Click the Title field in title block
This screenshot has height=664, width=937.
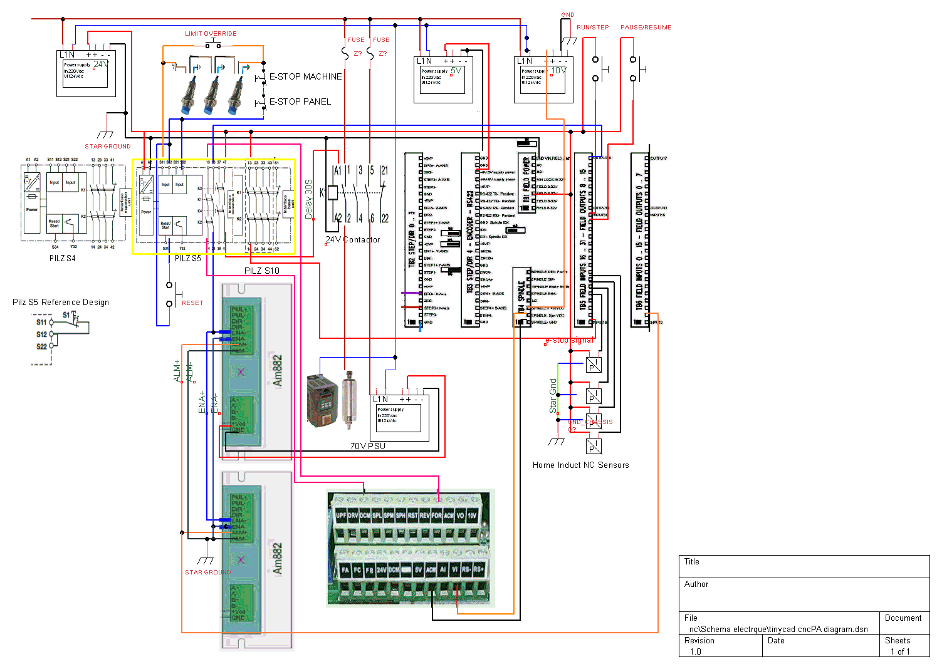[804, 566]
